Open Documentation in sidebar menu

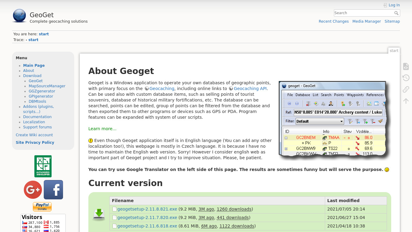(x=37, y=117)
